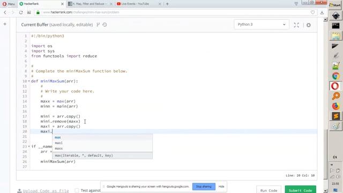
Task: Click the 'minn = main(arr)' code line
Action: (x=59, y=106)
